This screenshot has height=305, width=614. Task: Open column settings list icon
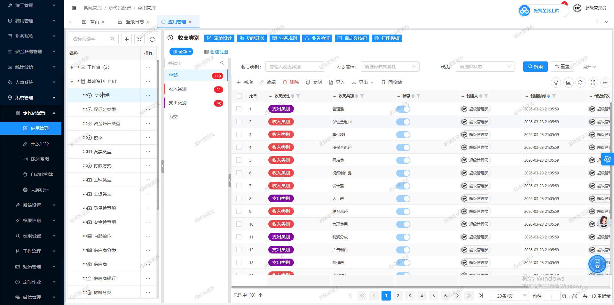605,83
